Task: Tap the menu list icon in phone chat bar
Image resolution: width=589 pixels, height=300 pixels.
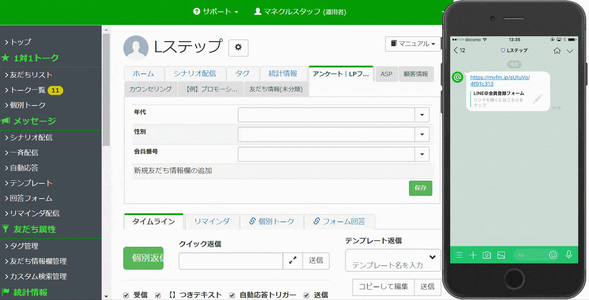Action: [x=459, y=255]
